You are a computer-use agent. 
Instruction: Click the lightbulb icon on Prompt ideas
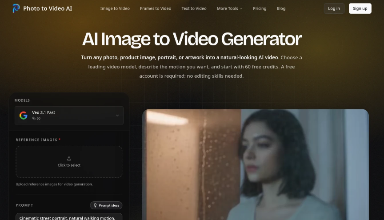[x=95, y=205]
